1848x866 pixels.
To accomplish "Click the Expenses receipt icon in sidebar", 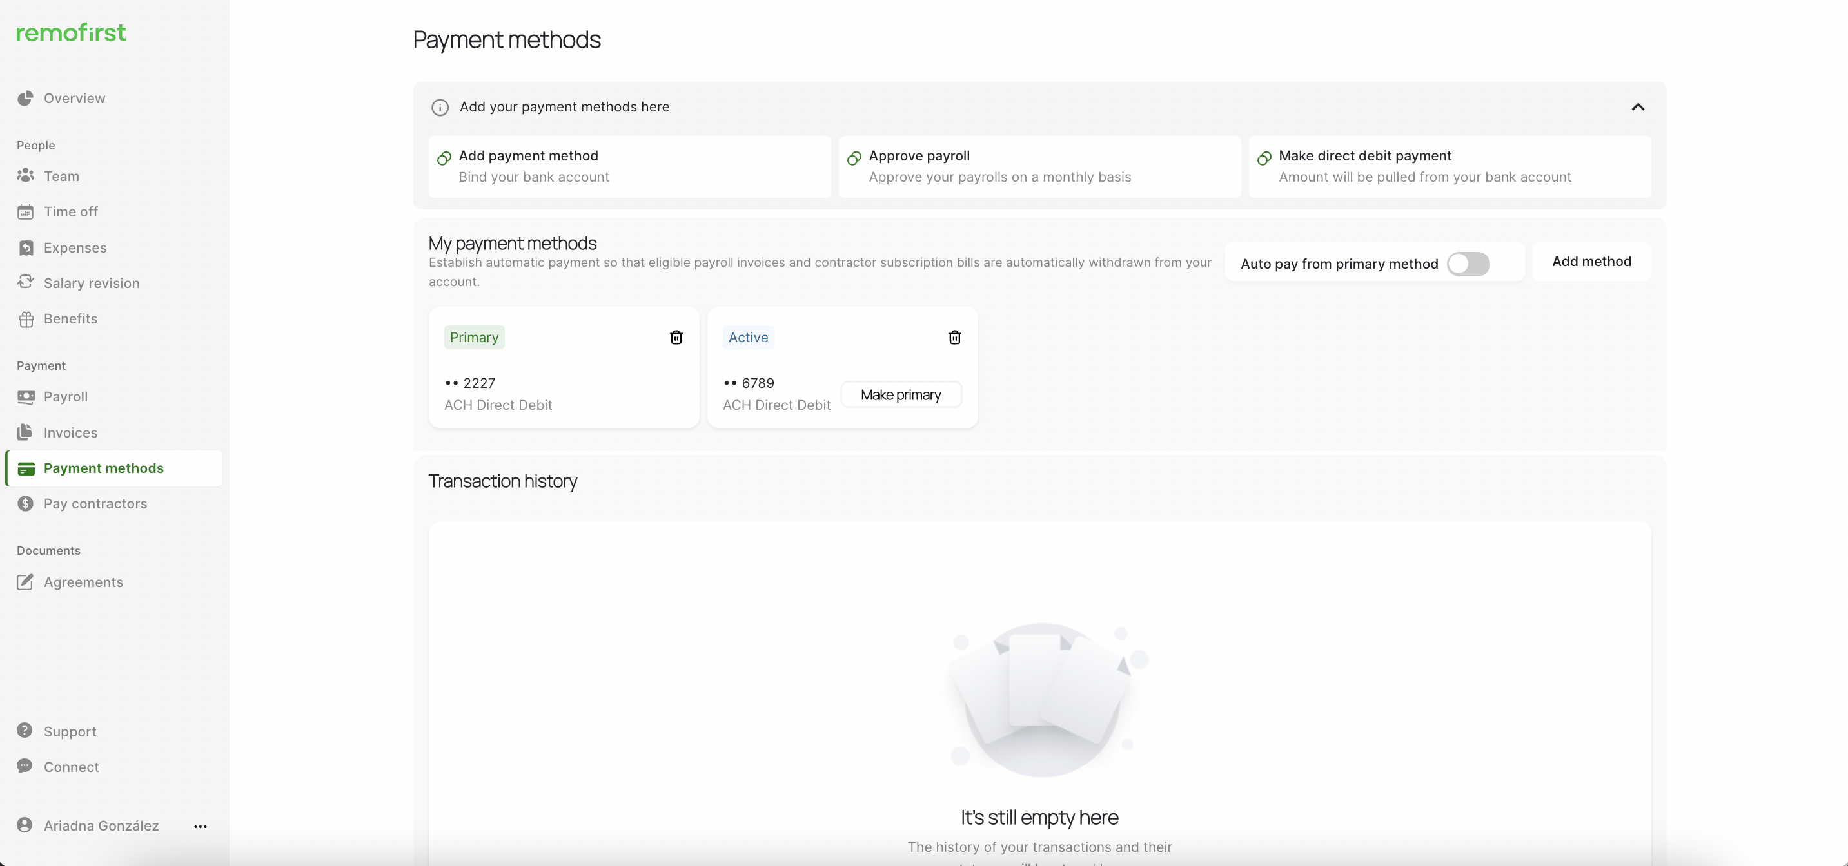I will tap(26, 248).
